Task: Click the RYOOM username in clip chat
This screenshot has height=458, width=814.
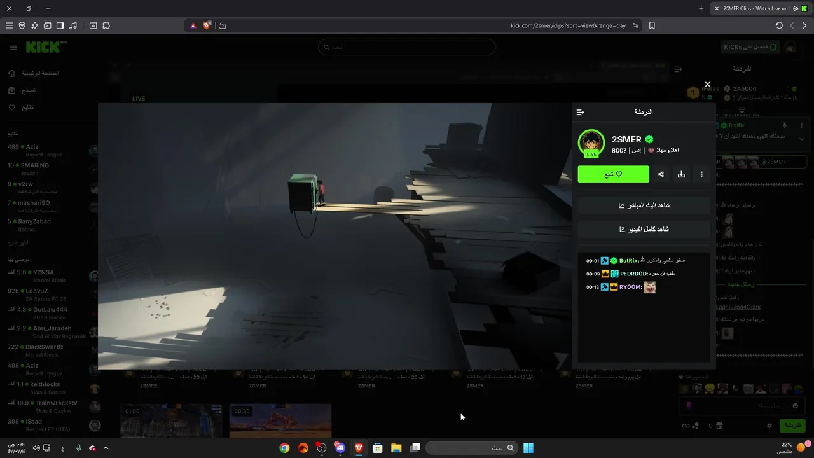Action: (x=630, y=287)
